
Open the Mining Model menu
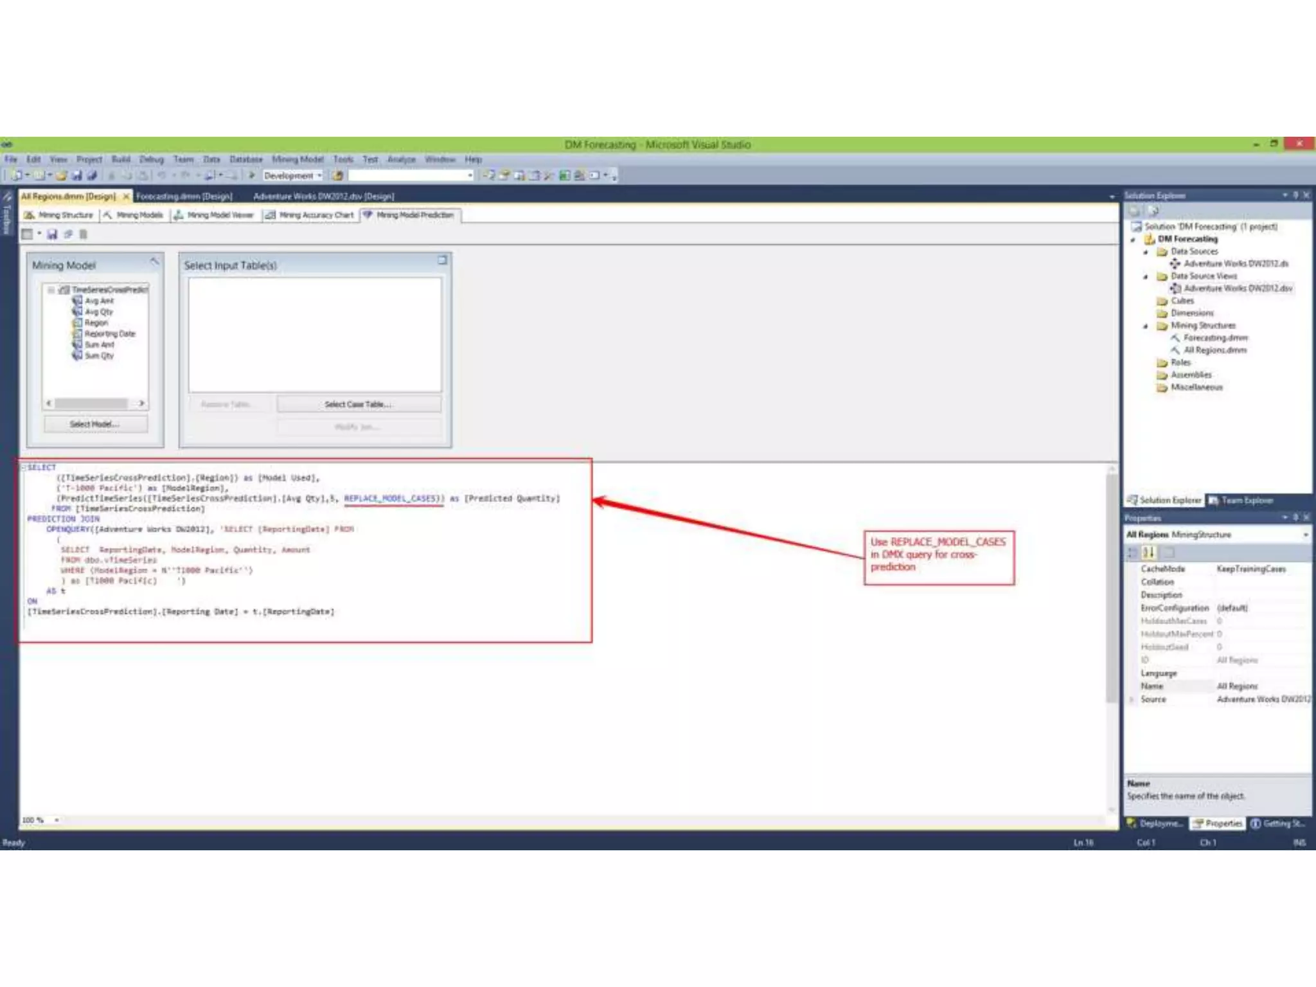pos(297,159)
